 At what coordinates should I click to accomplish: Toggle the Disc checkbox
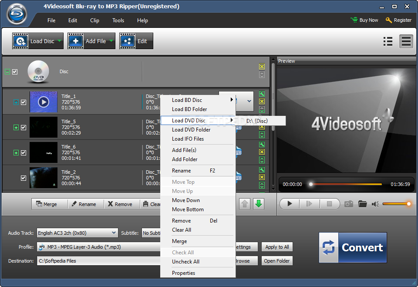[15, 72]
